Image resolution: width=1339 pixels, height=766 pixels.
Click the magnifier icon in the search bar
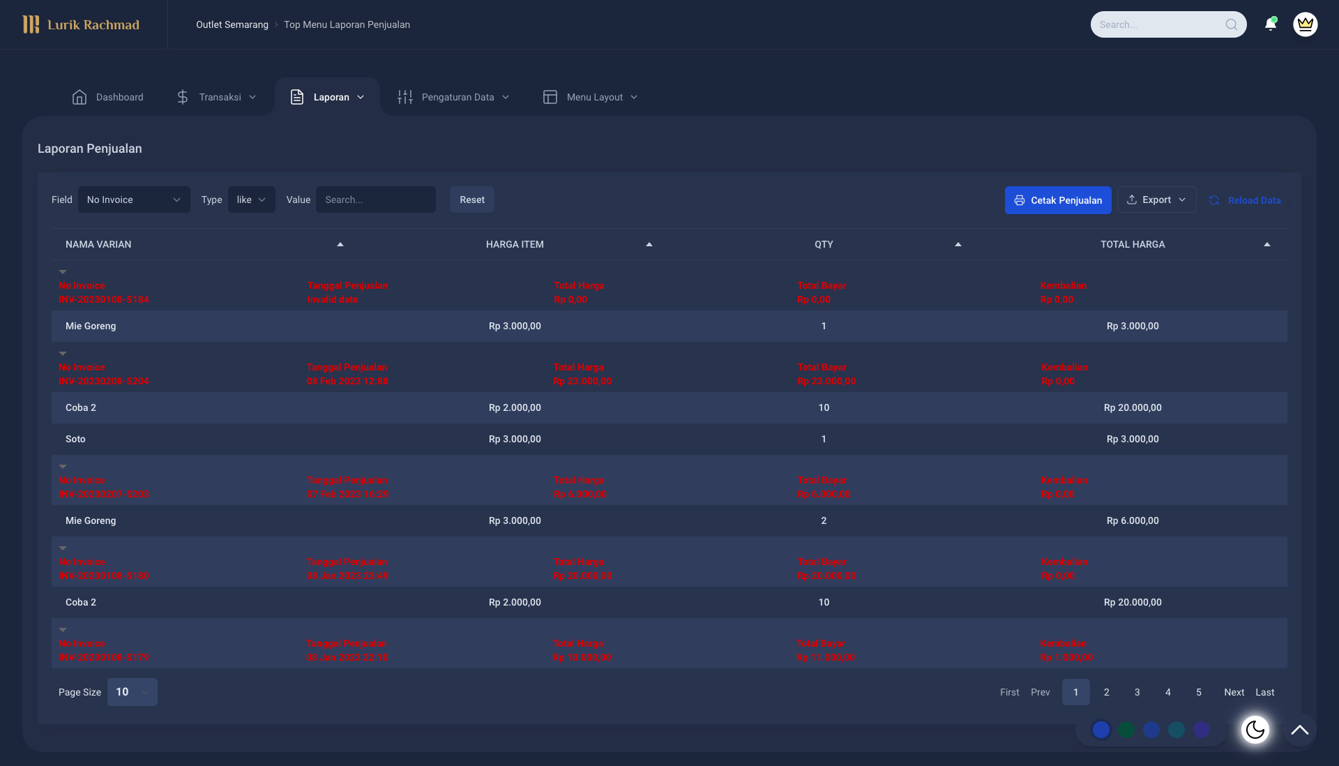click(x=1232, y=24)
